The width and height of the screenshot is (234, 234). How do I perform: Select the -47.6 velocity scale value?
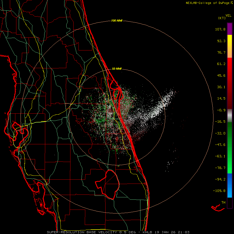pos(220,145)
